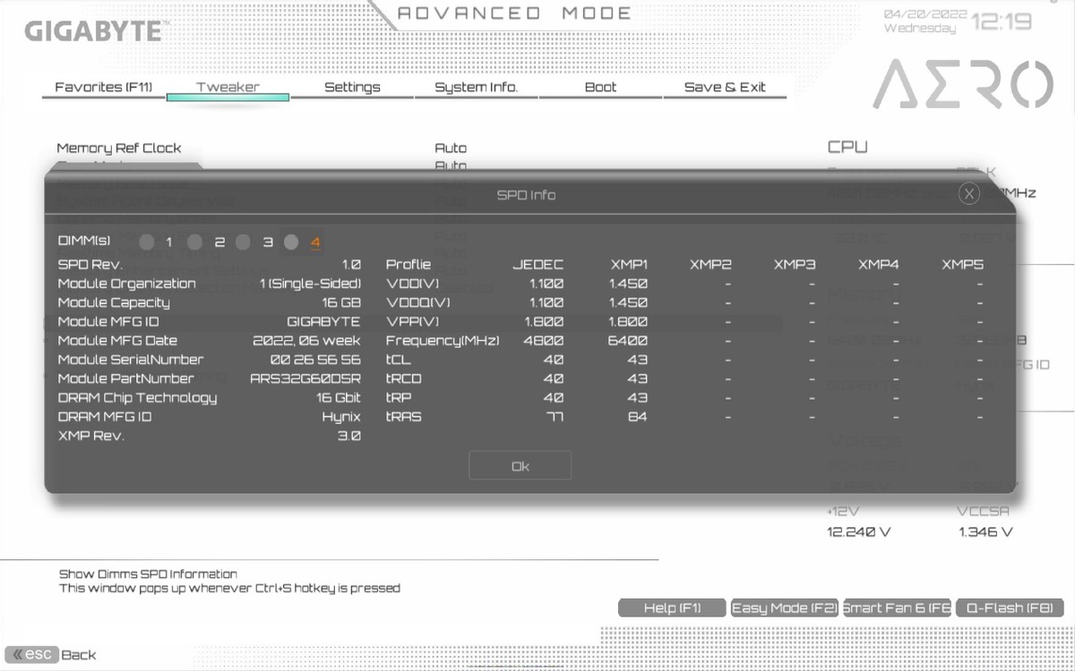The height and width of the screenshot is (671, 1075).
Task: Click the JEDEC tRAS value 77
Action: click(x=554, y=417)
